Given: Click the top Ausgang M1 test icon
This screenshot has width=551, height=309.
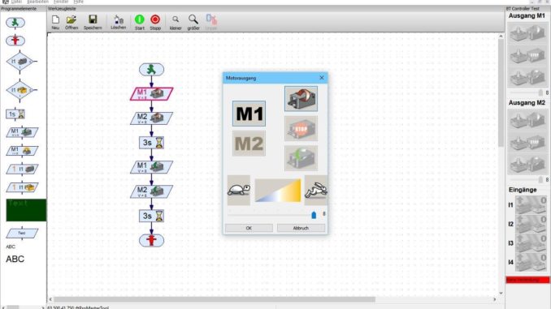Looking at the screenshot, I should click(527, 32).
